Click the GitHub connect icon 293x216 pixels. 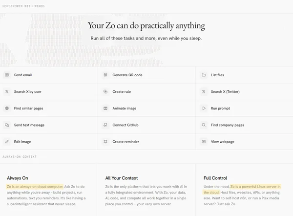pos(105,125)
